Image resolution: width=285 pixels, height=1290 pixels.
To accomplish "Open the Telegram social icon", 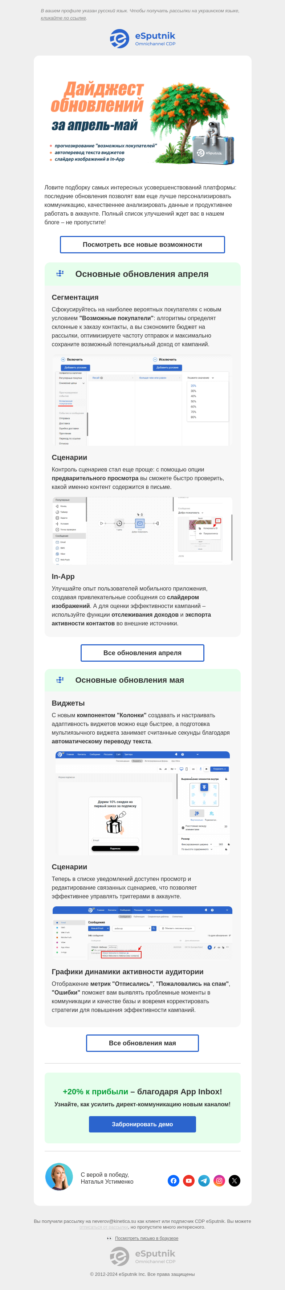I will [204, 1180].
